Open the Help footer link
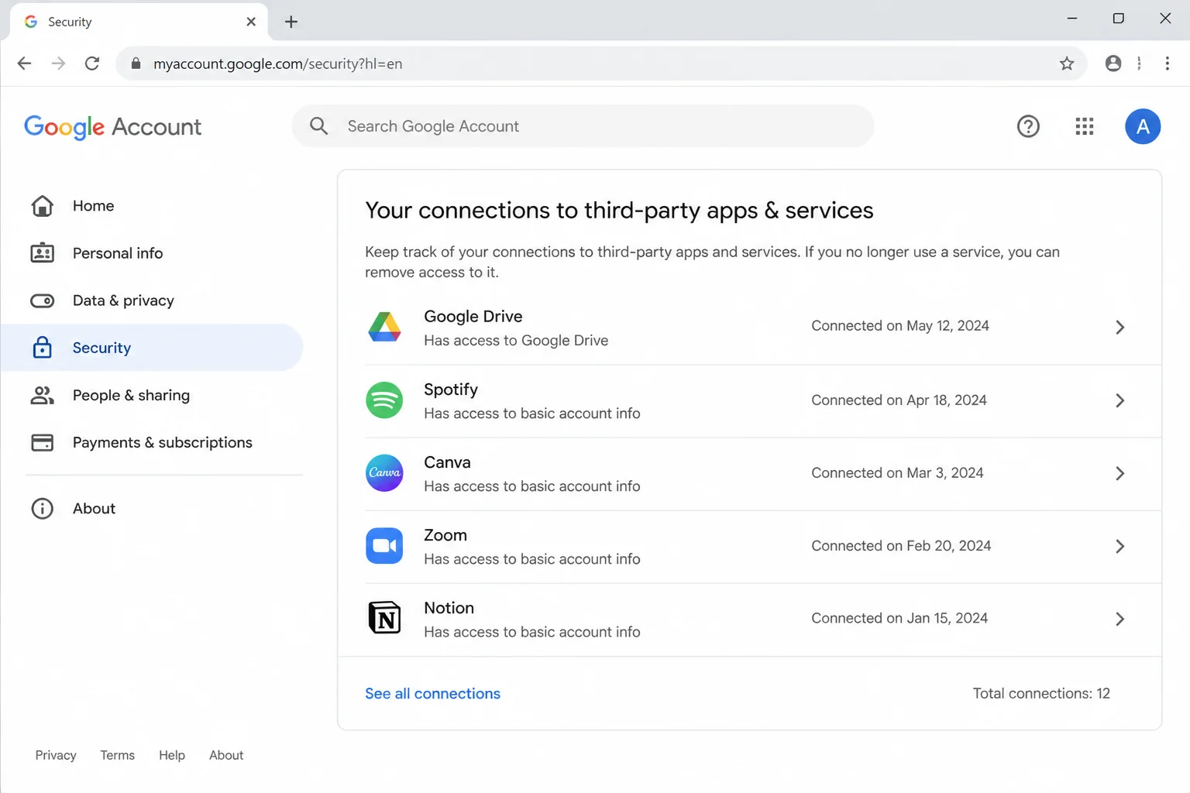This screenshot has height=793, width=1190. (x=172, y=755)
